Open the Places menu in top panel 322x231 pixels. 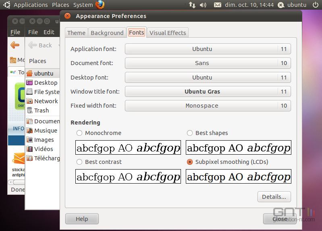60,5
